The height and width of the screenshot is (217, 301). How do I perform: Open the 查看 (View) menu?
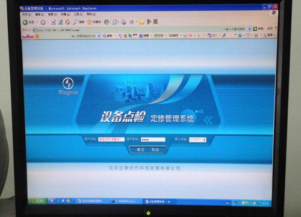(52, 14)
